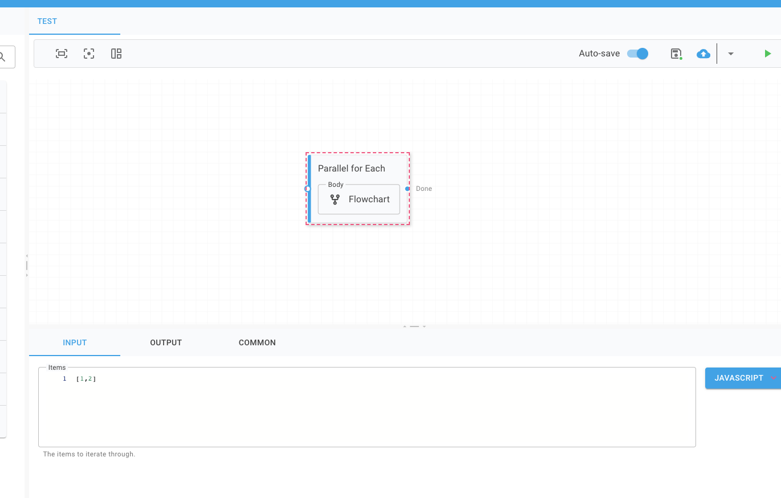Switch to the OUTPUT tab
Screen dimensions: 781x498
pos(166,342)
